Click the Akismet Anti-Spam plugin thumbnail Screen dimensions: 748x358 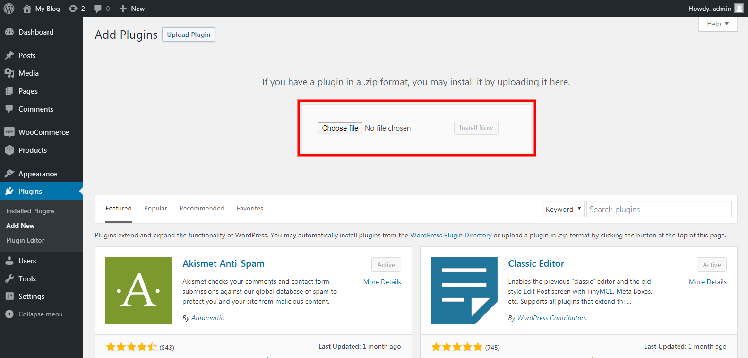click(138, 290)
